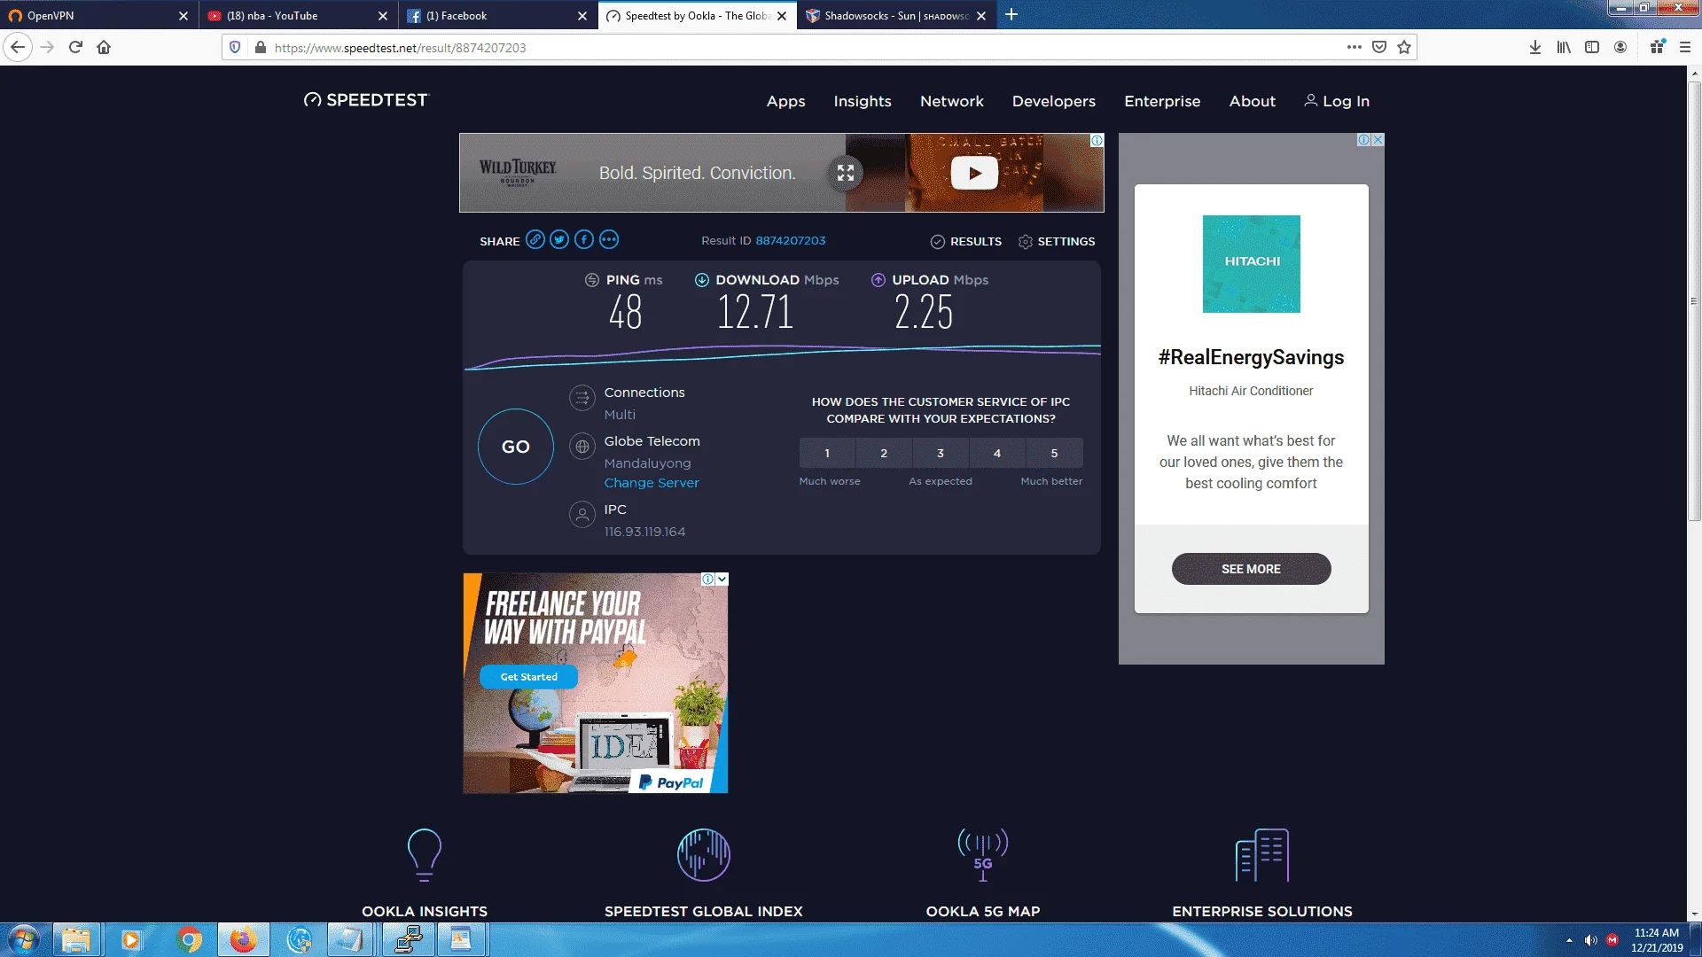Bookmark this page with star
Screen dimensions: 1702x957
tap(1404, 47)
